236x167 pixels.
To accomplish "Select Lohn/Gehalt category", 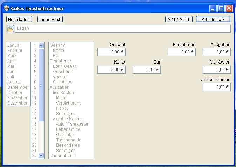I will coord(65,66).
